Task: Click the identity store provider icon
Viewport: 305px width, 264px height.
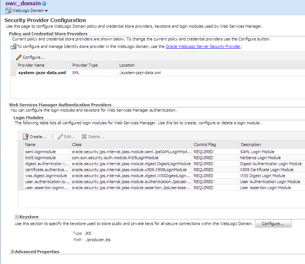Action: tap(13, 46)
